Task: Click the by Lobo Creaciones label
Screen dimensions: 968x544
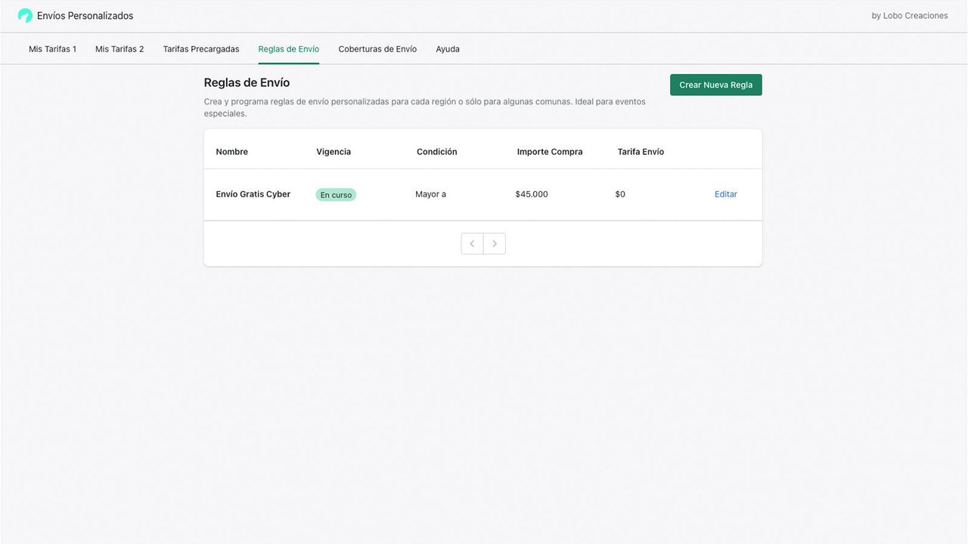Action: point(910,15)
